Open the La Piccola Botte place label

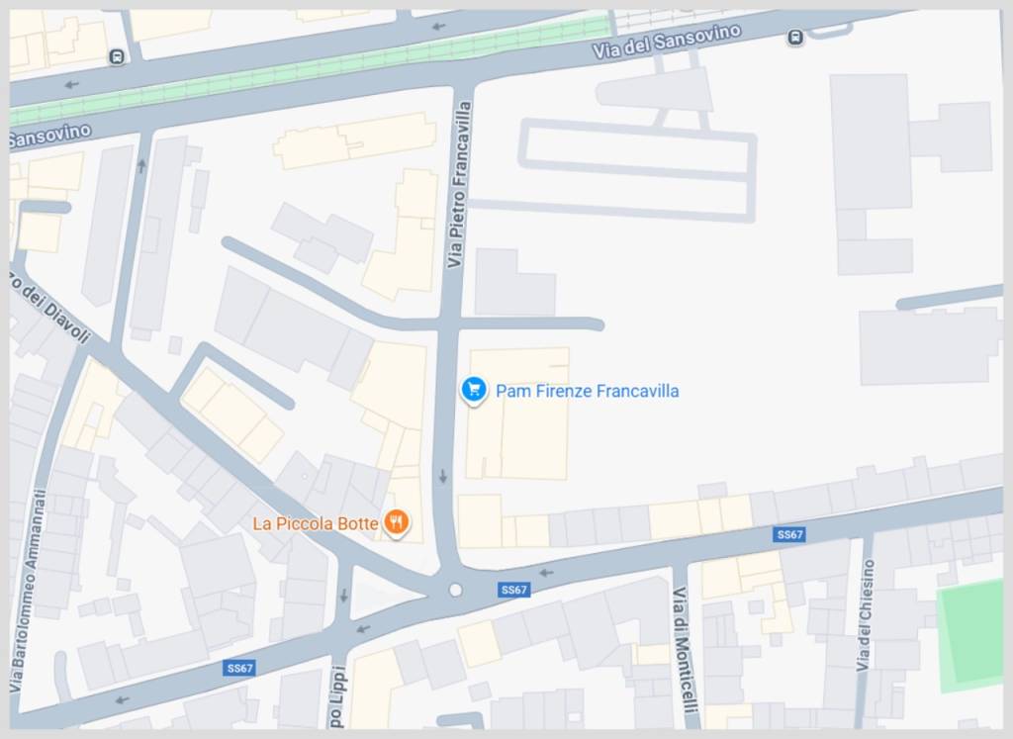(316, 523)
